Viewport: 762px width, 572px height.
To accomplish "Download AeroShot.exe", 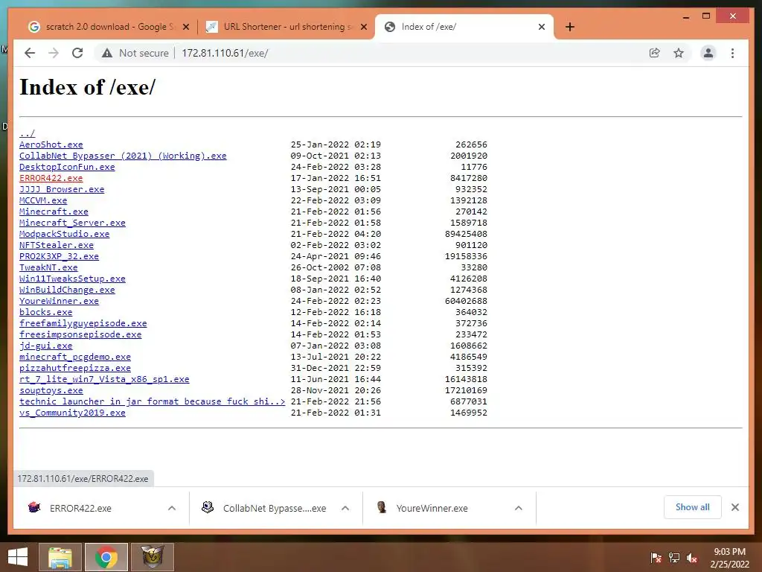I will pos(51,144).
